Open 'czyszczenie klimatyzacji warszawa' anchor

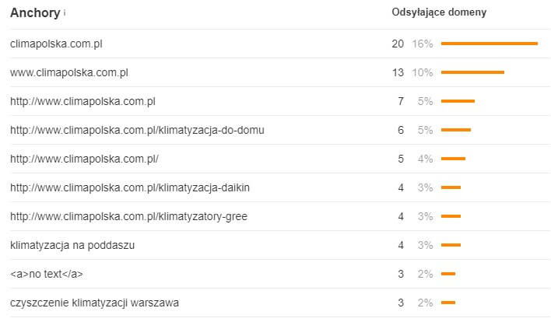coord(94,303)
